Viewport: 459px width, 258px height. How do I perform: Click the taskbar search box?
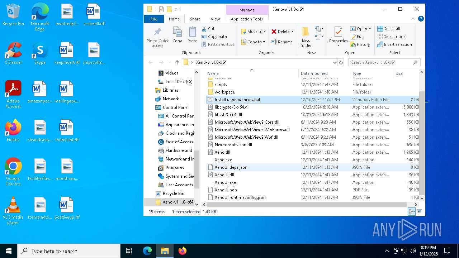tap(69, 251)
